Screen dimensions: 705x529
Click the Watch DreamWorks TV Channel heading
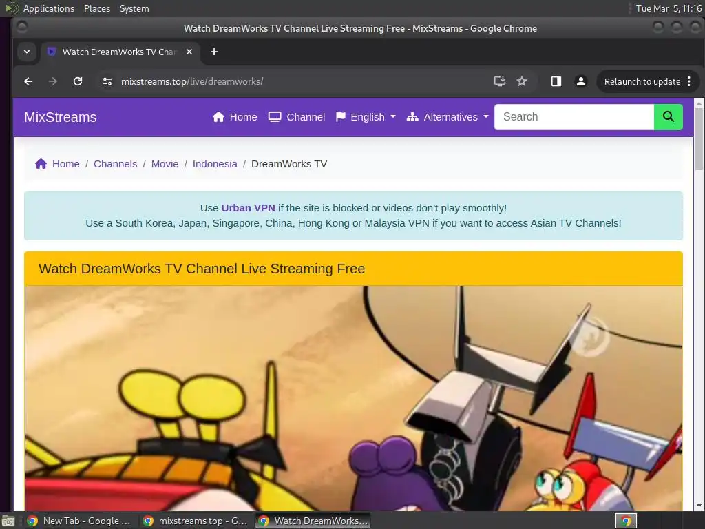202,269
